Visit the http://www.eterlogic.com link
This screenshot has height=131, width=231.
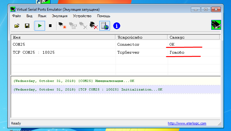click(187, 123)
